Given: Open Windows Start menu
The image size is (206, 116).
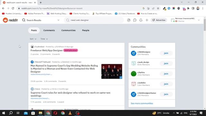Looking at the screenshot, I should point(4,113).
